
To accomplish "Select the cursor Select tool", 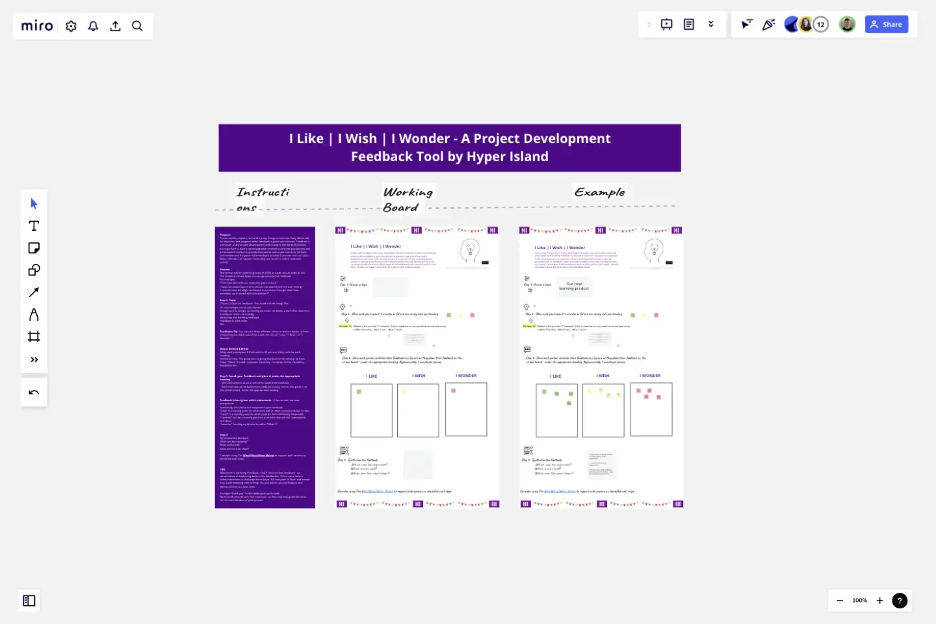I will 34,203.
